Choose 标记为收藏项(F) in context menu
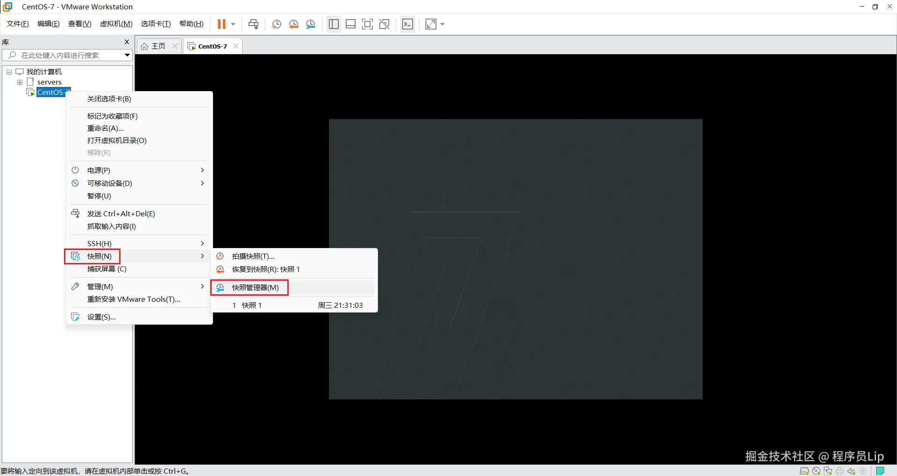897x476 pixels. (x=139, y=116)
